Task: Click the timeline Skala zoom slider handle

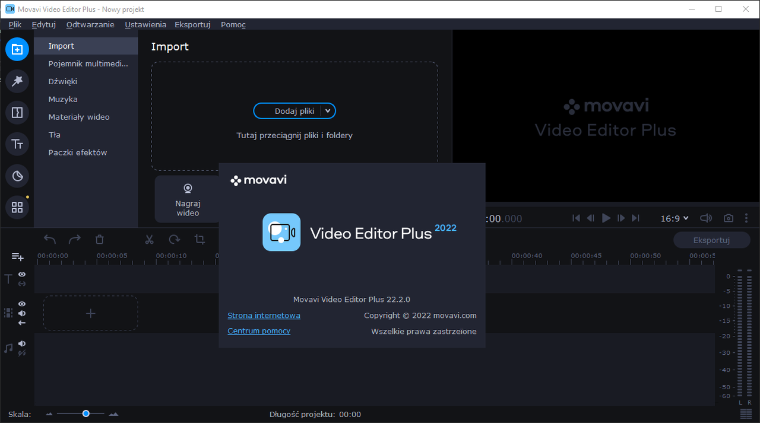Action: pyautogui.click(x=86, y=414)
